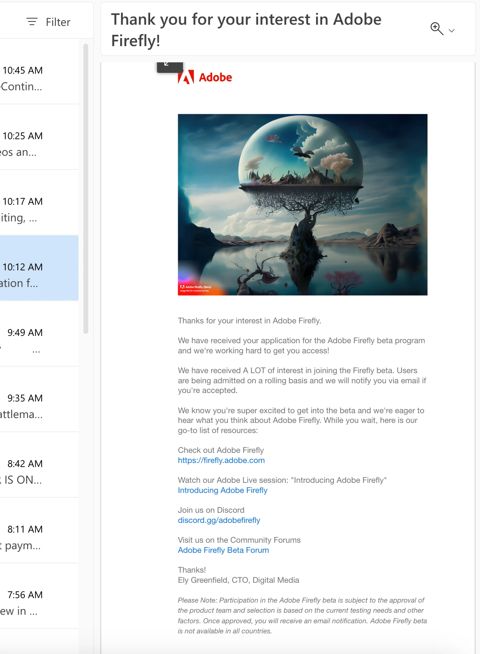Click the 'Please Note: Participation' disclaimer text
Image resolution: width=480 pixels, height=654 pixels.
pyautogui.click(x=302, y=616)
